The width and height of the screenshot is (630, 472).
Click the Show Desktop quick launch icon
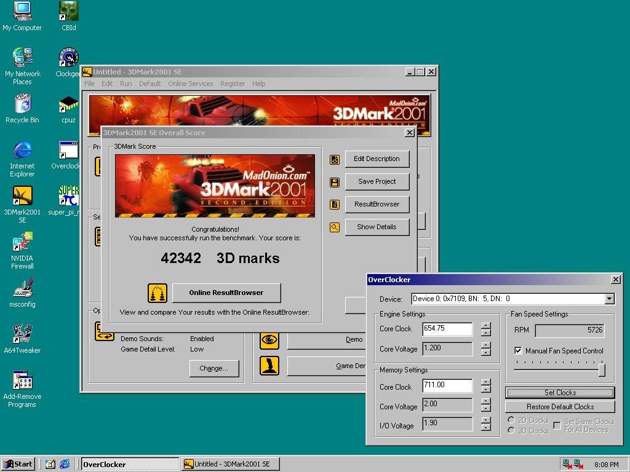(50, 464)
